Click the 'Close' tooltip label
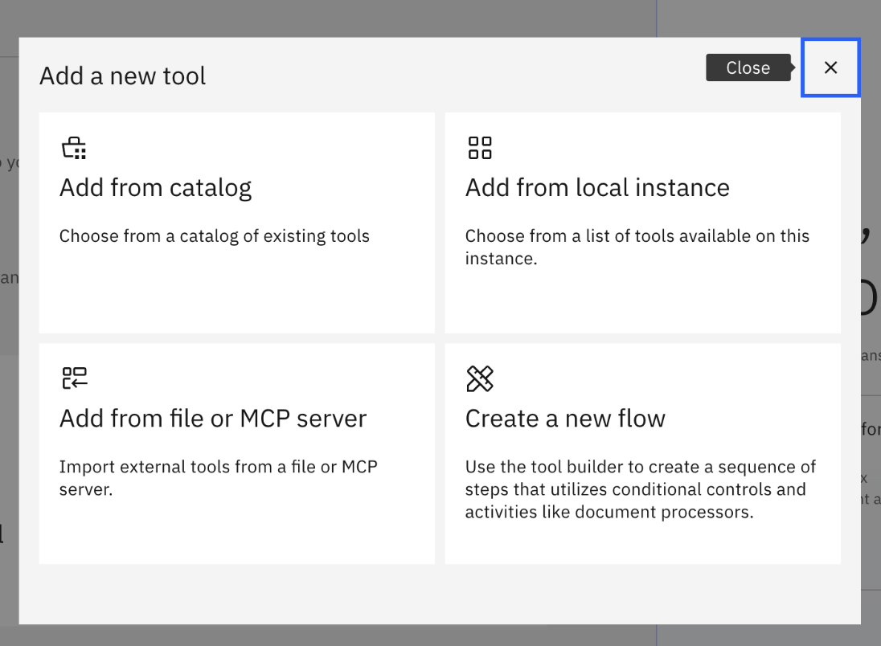Image resolution: width=881 pixels, height=646 pixels. (748, 68)
